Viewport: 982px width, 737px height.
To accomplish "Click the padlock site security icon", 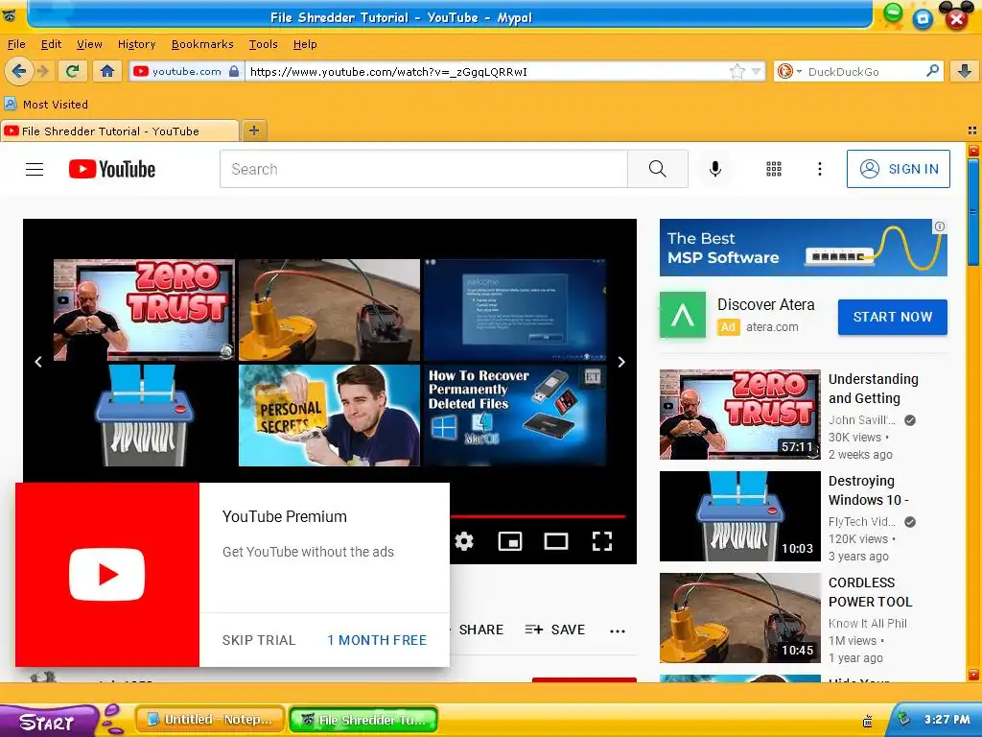I will (234, 71).
